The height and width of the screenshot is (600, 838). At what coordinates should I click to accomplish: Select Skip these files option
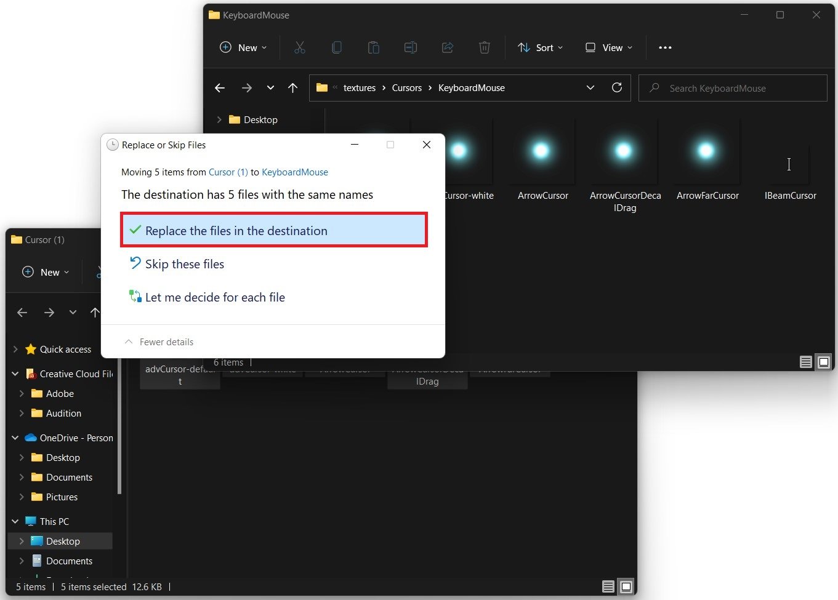[184, 264]
